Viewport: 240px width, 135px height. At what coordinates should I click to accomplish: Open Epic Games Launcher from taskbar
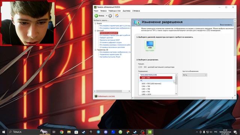[91, 132]
